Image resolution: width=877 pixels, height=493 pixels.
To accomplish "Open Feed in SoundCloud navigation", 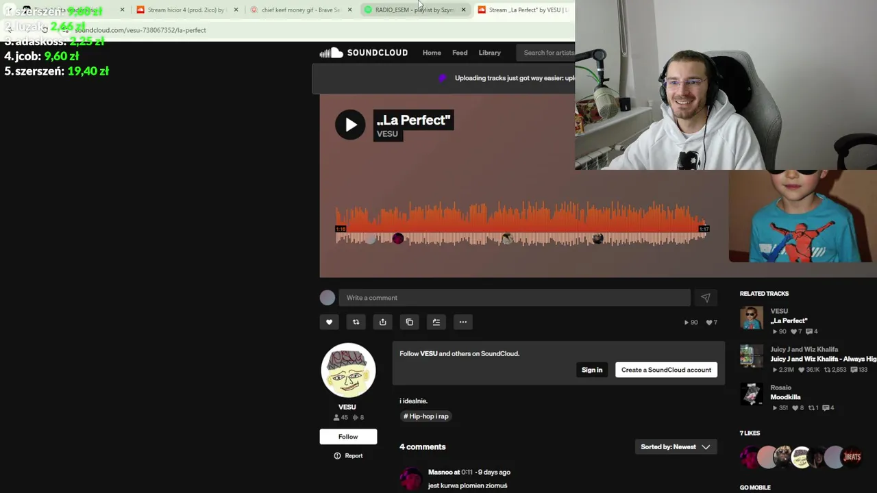I will [460, 53].
